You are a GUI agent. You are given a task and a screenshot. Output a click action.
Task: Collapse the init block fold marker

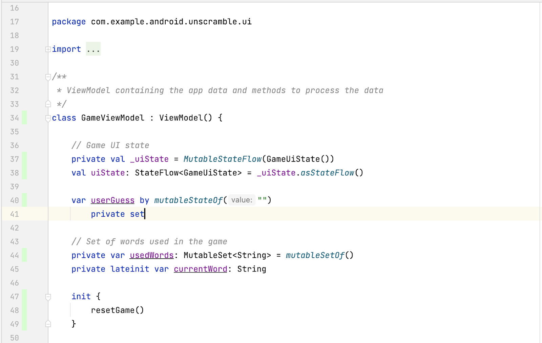(48, 297)
